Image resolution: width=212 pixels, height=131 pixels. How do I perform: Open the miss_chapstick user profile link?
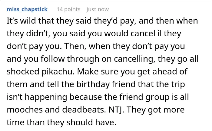click(27, 9)
